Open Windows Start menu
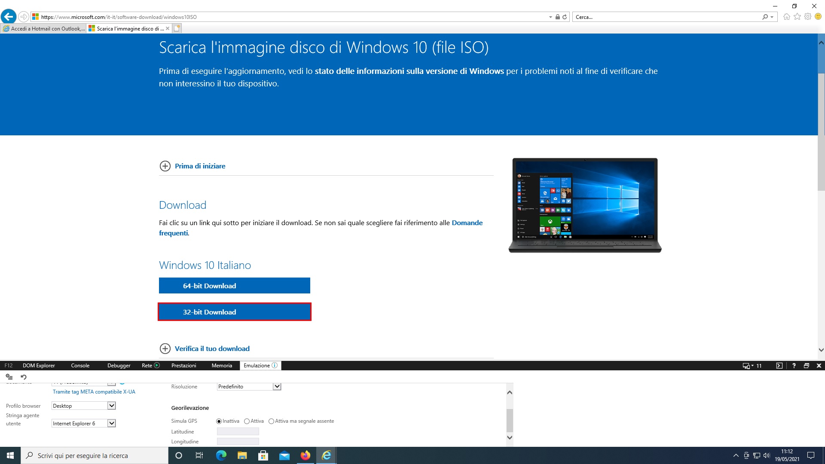The image size is (825, 464). pyautogui.click(x=10, y=455)
